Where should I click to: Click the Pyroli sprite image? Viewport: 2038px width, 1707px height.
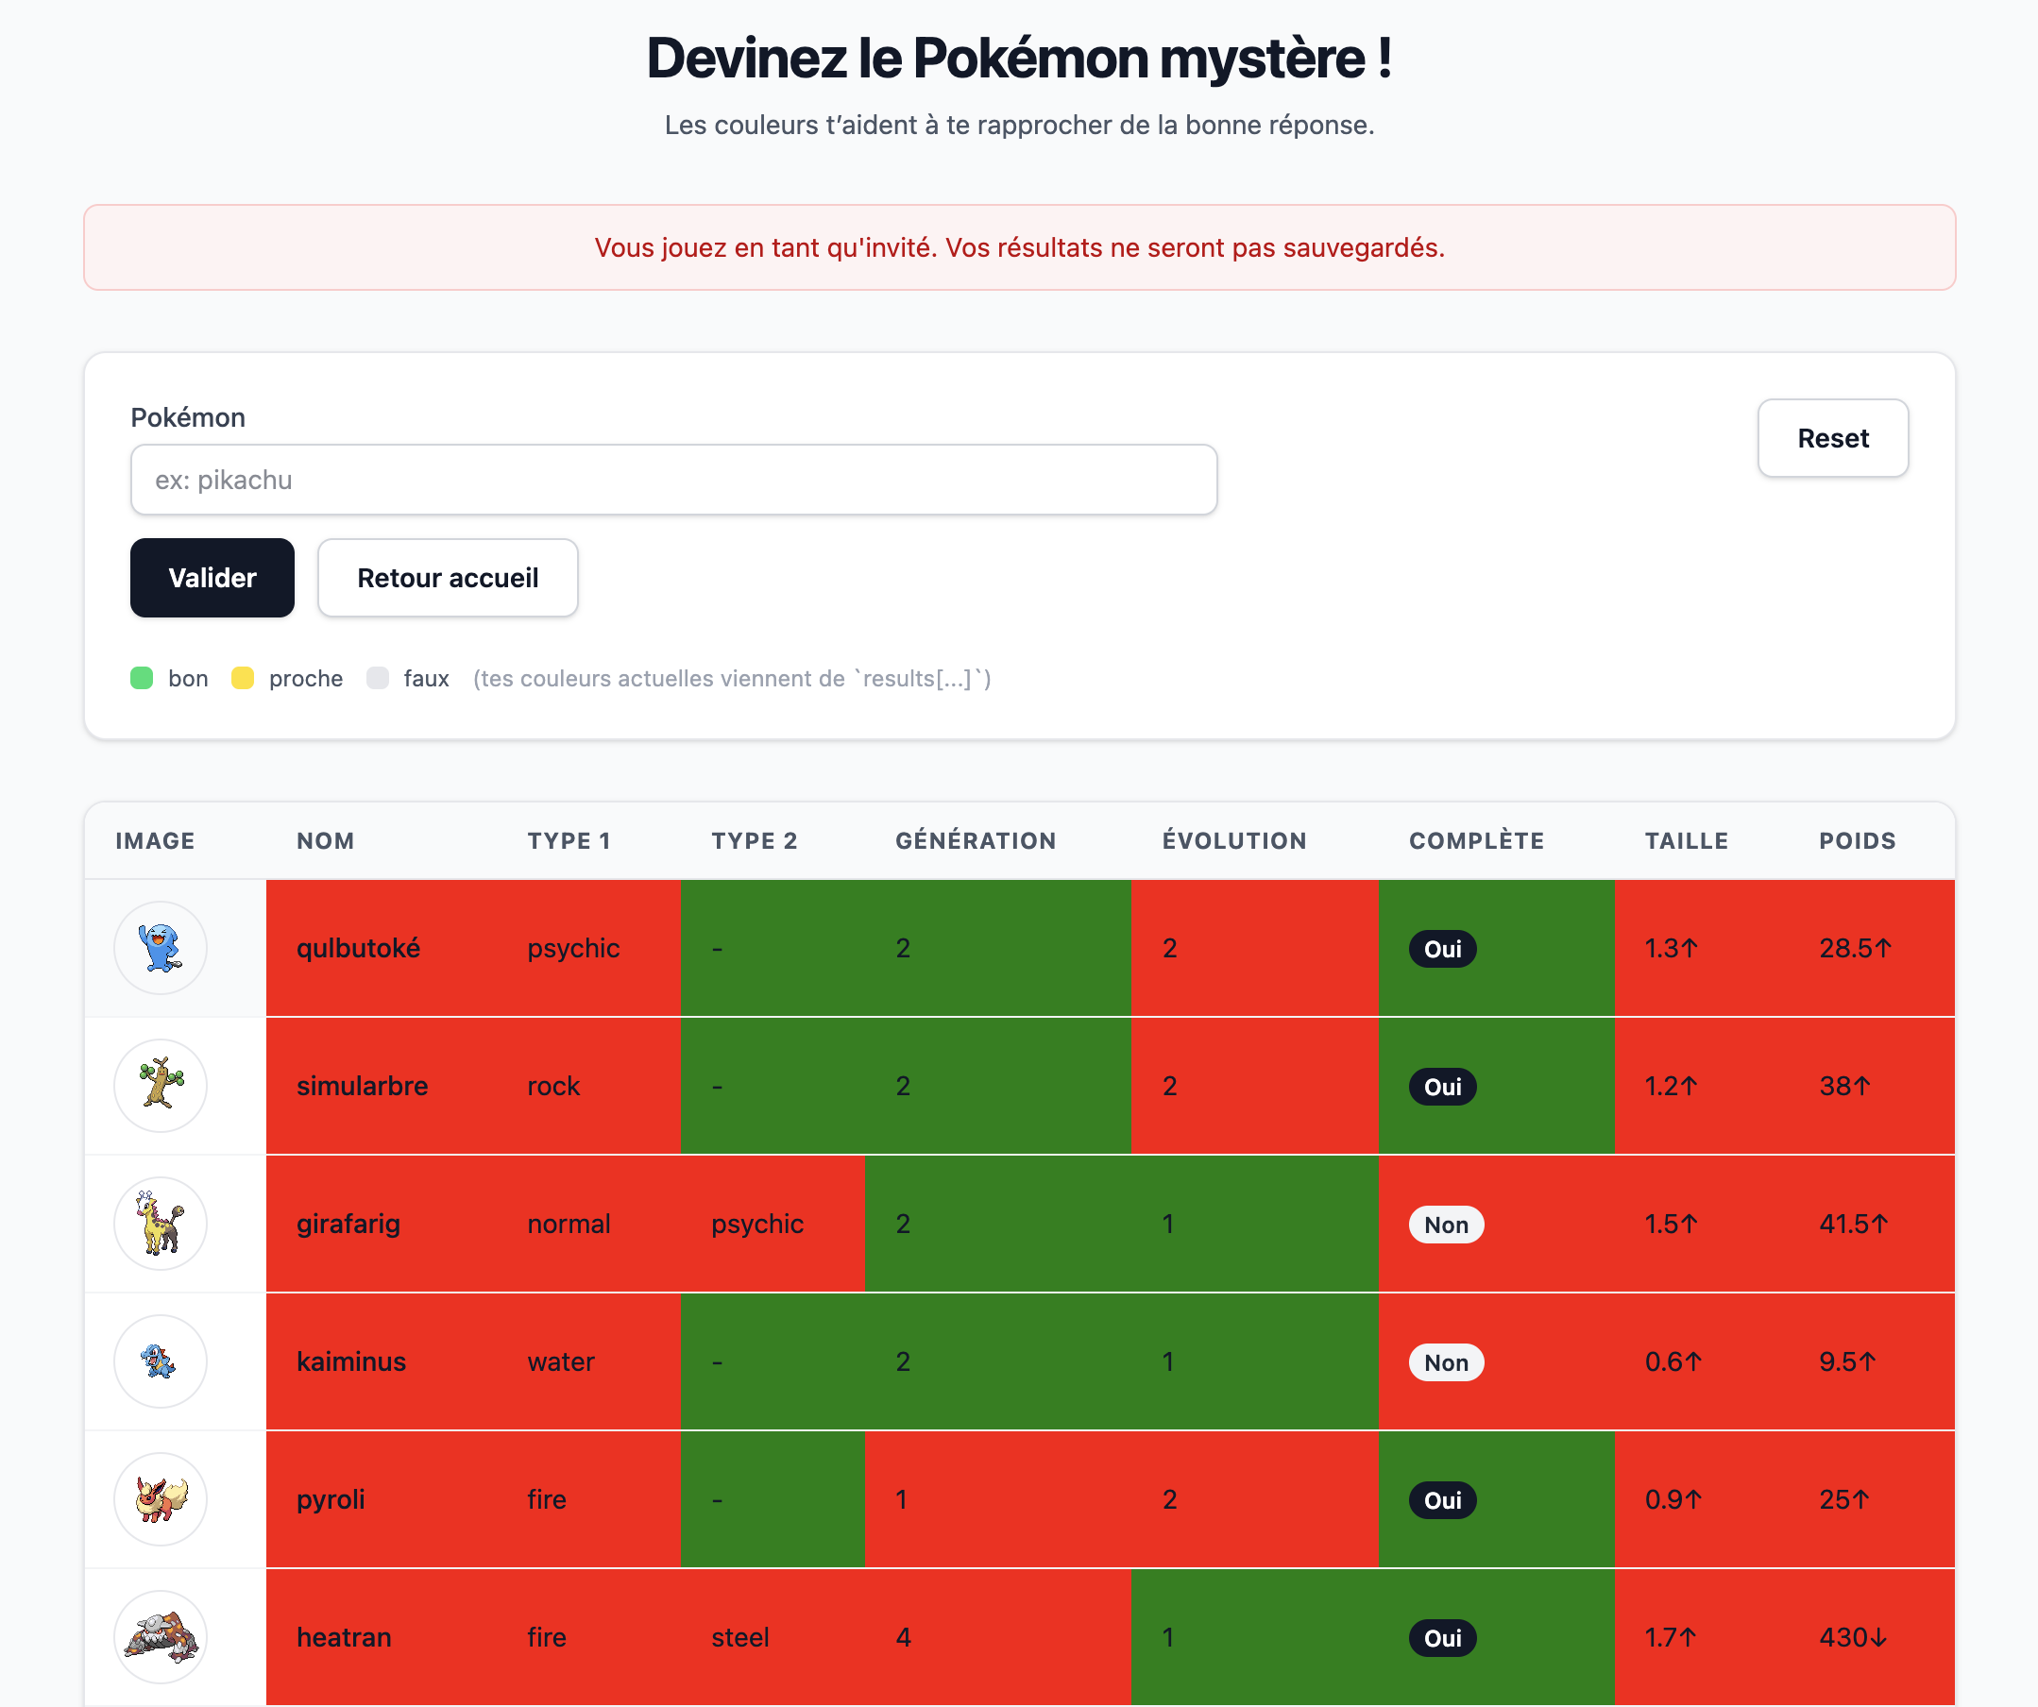pos(161,1499)
